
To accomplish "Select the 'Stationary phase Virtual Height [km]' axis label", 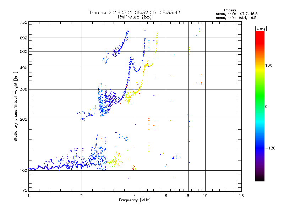I will [16, 106].
